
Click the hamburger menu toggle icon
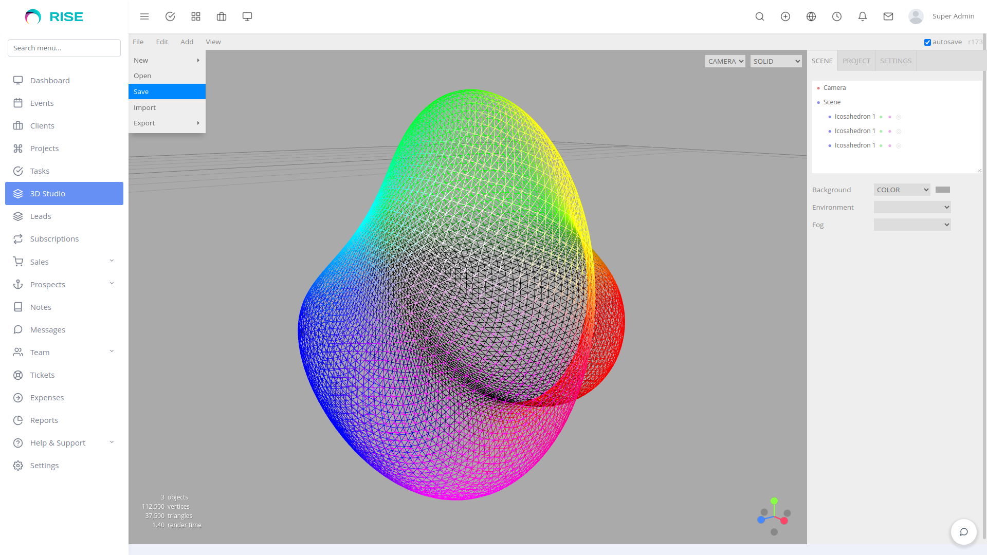point(144,16)
